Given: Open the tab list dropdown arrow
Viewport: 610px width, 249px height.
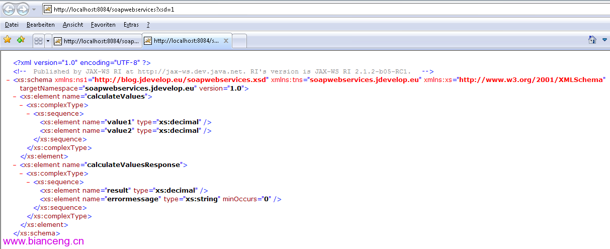Looking at the screenshot, I should [x=48, y=41].
